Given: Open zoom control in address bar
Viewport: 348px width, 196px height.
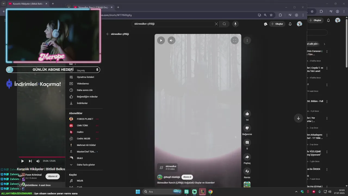Looking at the screenshot, I should pos(265,15).
